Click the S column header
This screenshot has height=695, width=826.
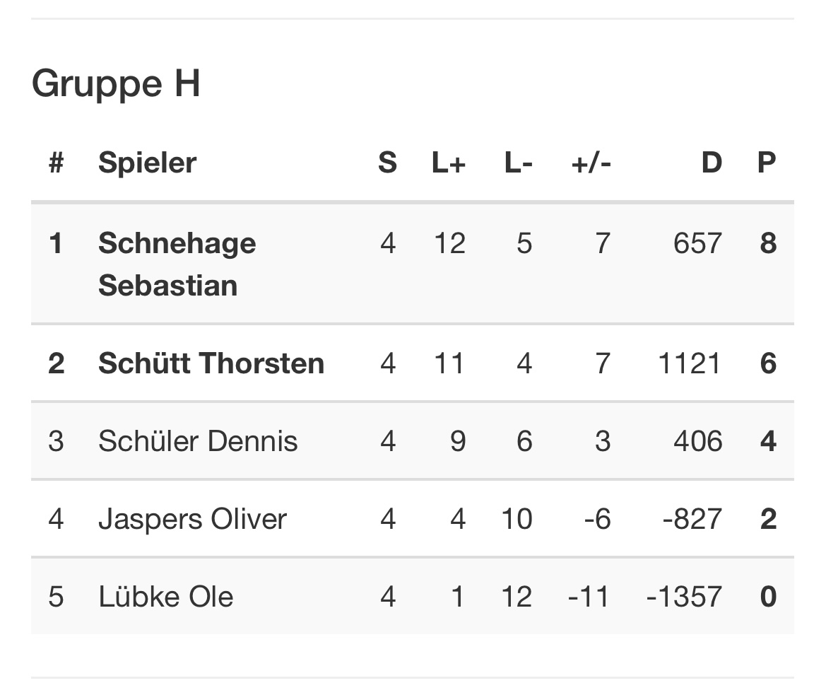[x=387, y=163]
